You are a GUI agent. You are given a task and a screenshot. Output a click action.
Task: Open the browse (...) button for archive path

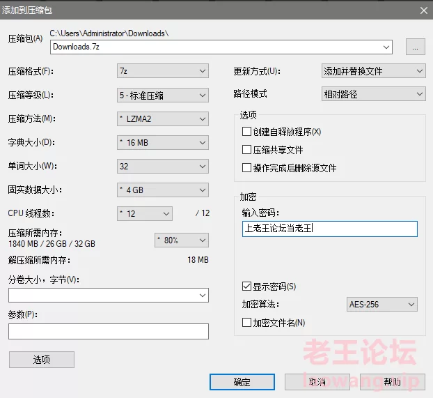[x=415, y=47]
